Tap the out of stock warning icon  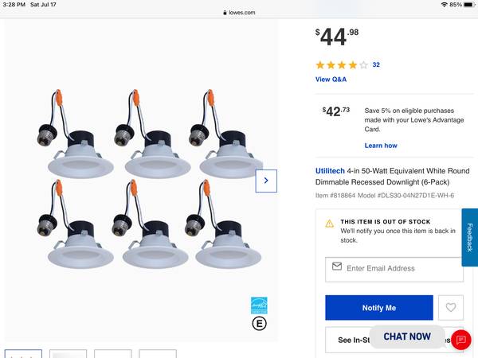[x=330, y=224]
